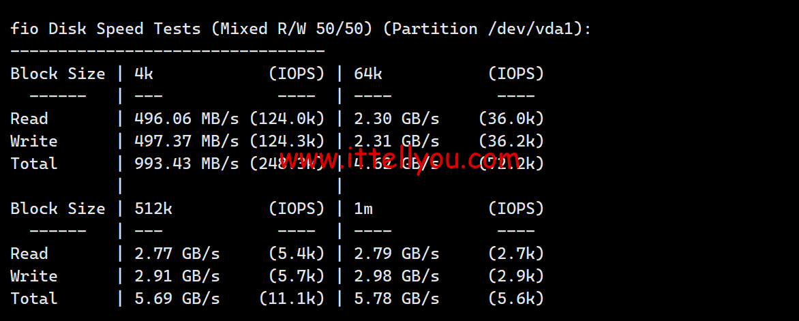Select the 5.69 GB/s total value
The height and width of the screenshot is (321, 799).
[177, 299]
